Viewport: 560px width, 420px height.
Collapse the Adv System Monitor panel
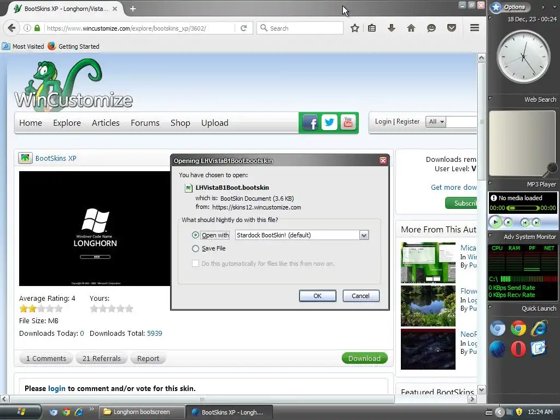[x=491, y=235]
